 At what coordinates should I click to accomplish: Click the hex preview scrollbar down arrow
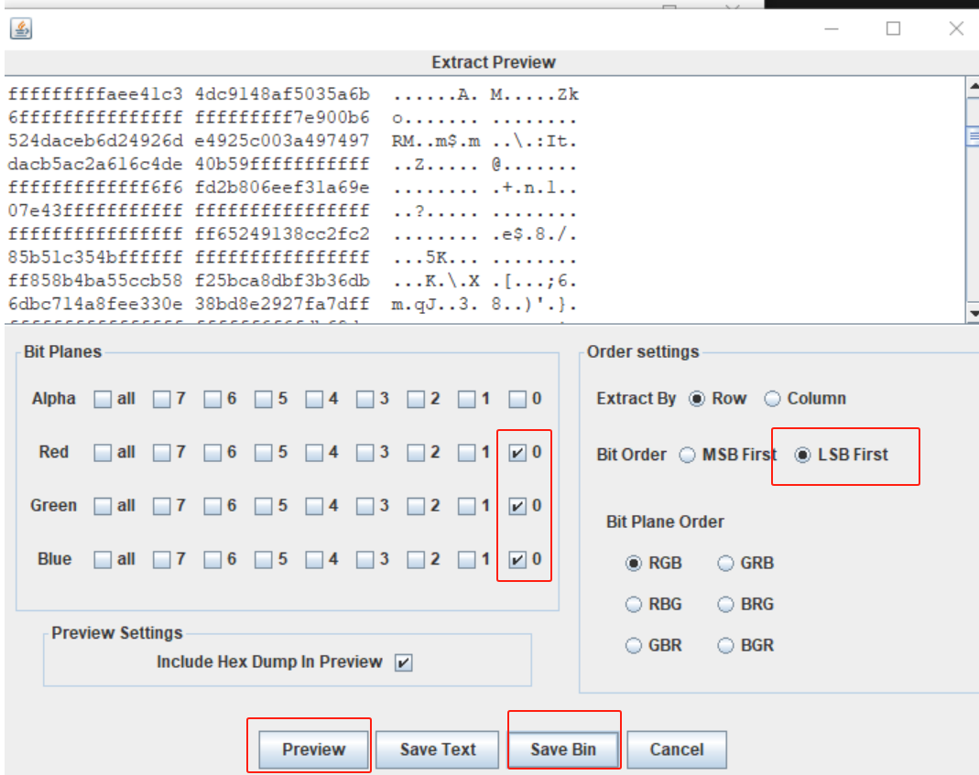(x=973, y=313)
